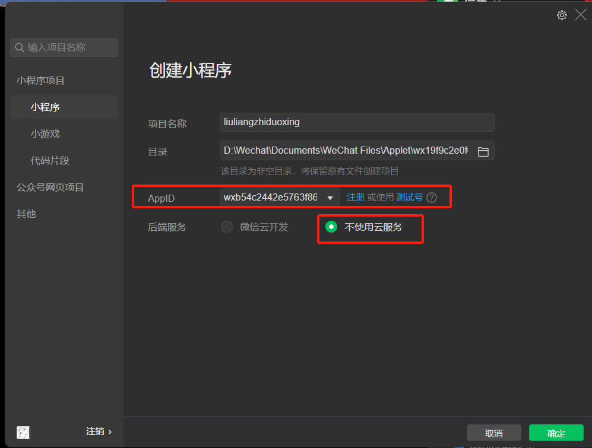Open the AppID help question-mark icon

click(432, 198)
